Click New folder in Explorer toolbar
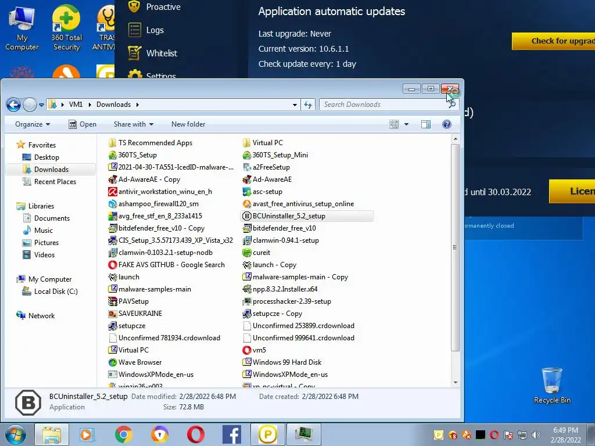595x446 pixels. pyautogui.click(x=188, y=124)
